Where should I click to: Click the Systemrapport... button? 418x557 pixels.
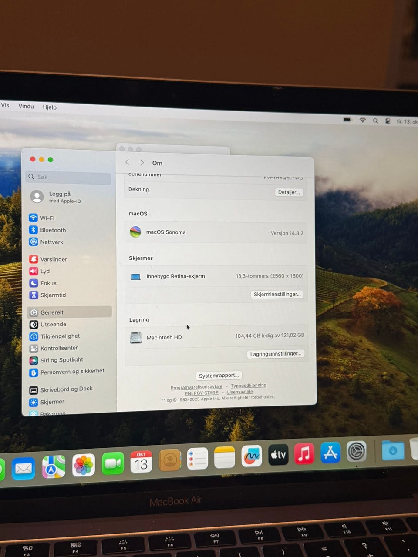219,376
